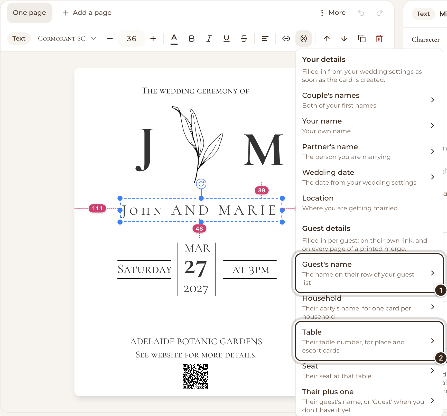Switch to Text tab in right panel
Image resolution: width=447 pixels, height=416 pixels.
click(x=423, y=14)
